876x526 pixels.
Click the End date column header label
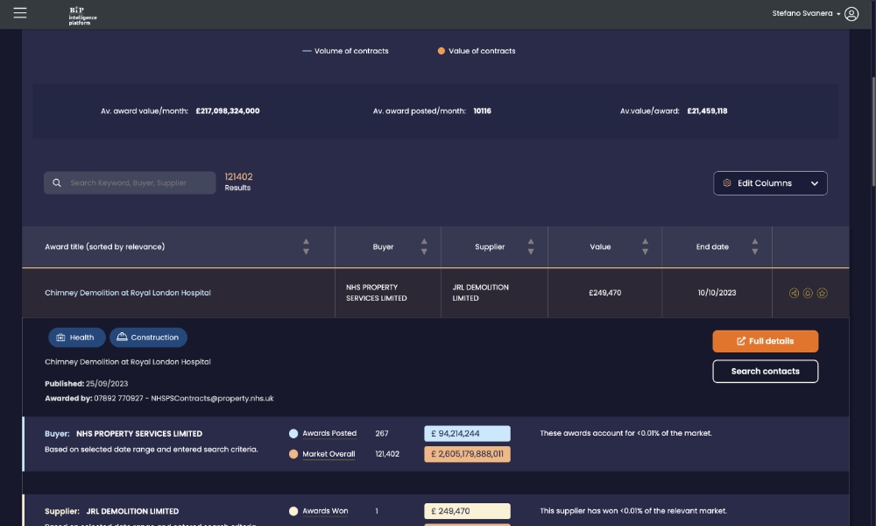(712, 246)
